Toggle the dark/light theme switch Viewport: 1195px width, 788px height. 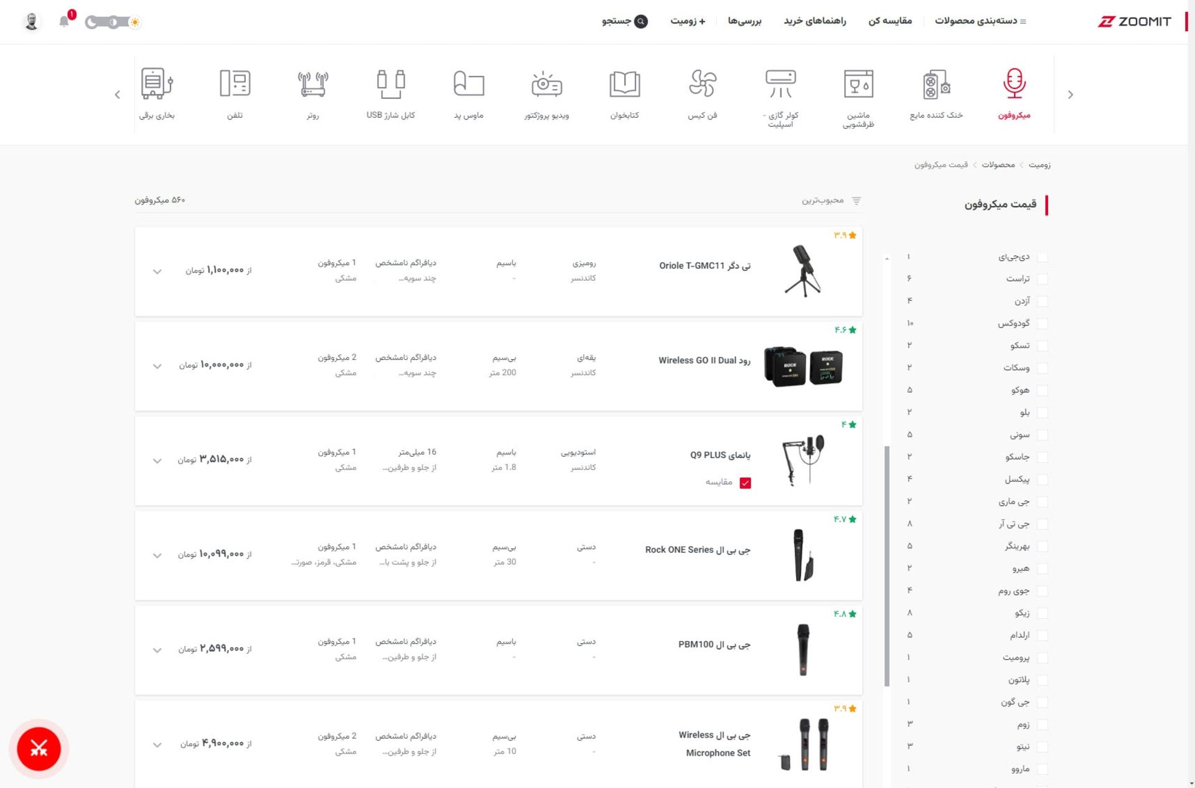(x=113, y=22)
